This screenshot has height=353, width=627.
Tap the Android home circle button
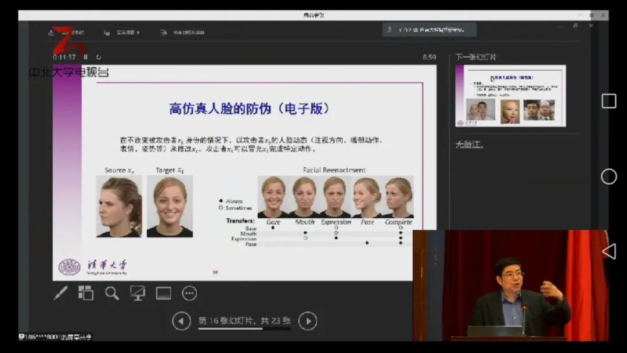(608, 176)
